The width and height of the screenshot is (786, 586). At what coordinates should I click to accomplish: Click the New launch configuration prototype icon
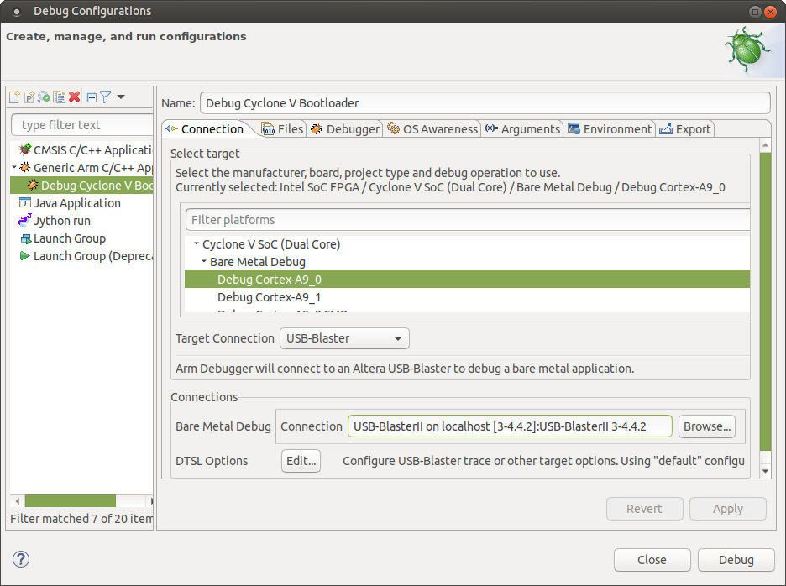29,97
